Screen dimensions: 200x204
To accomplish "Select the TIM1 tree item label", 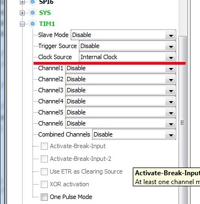I will [47, 24].
